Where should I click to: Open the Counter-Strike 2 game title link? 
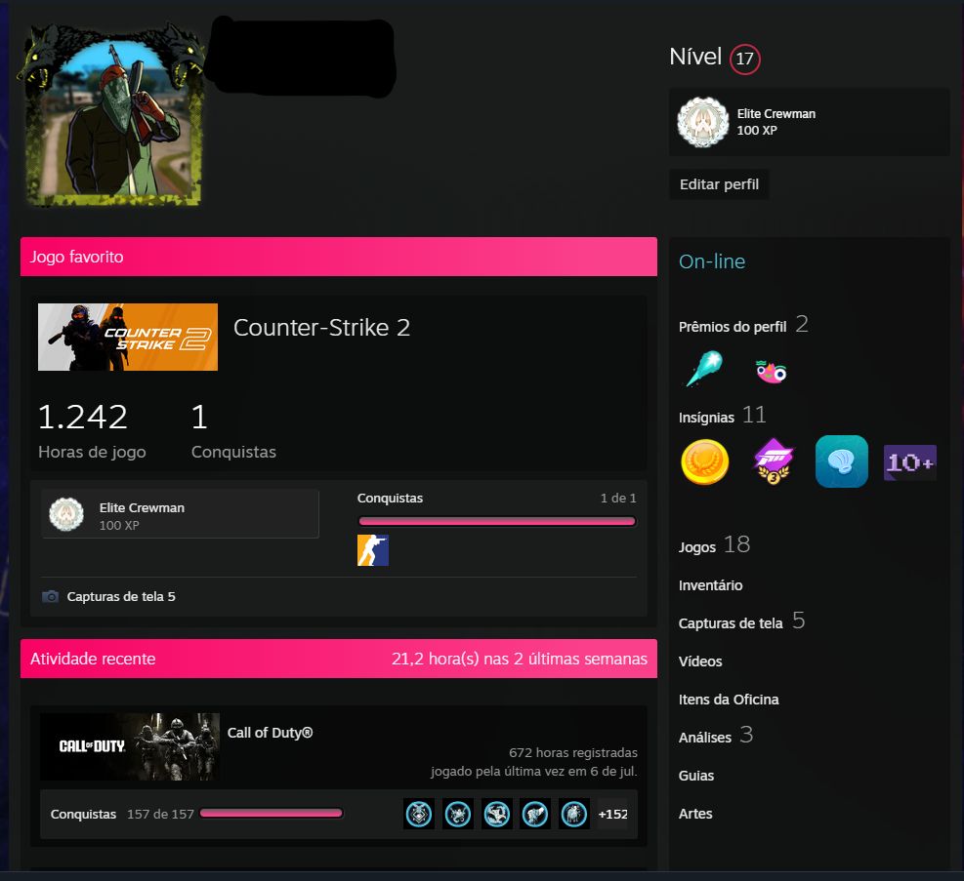(x=321, y=327)
